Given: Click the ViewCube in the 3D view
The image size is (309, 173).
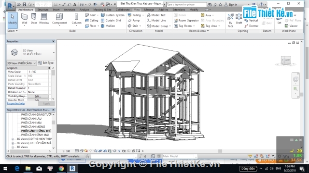Looking at the screenshot, I should [286, 60].
